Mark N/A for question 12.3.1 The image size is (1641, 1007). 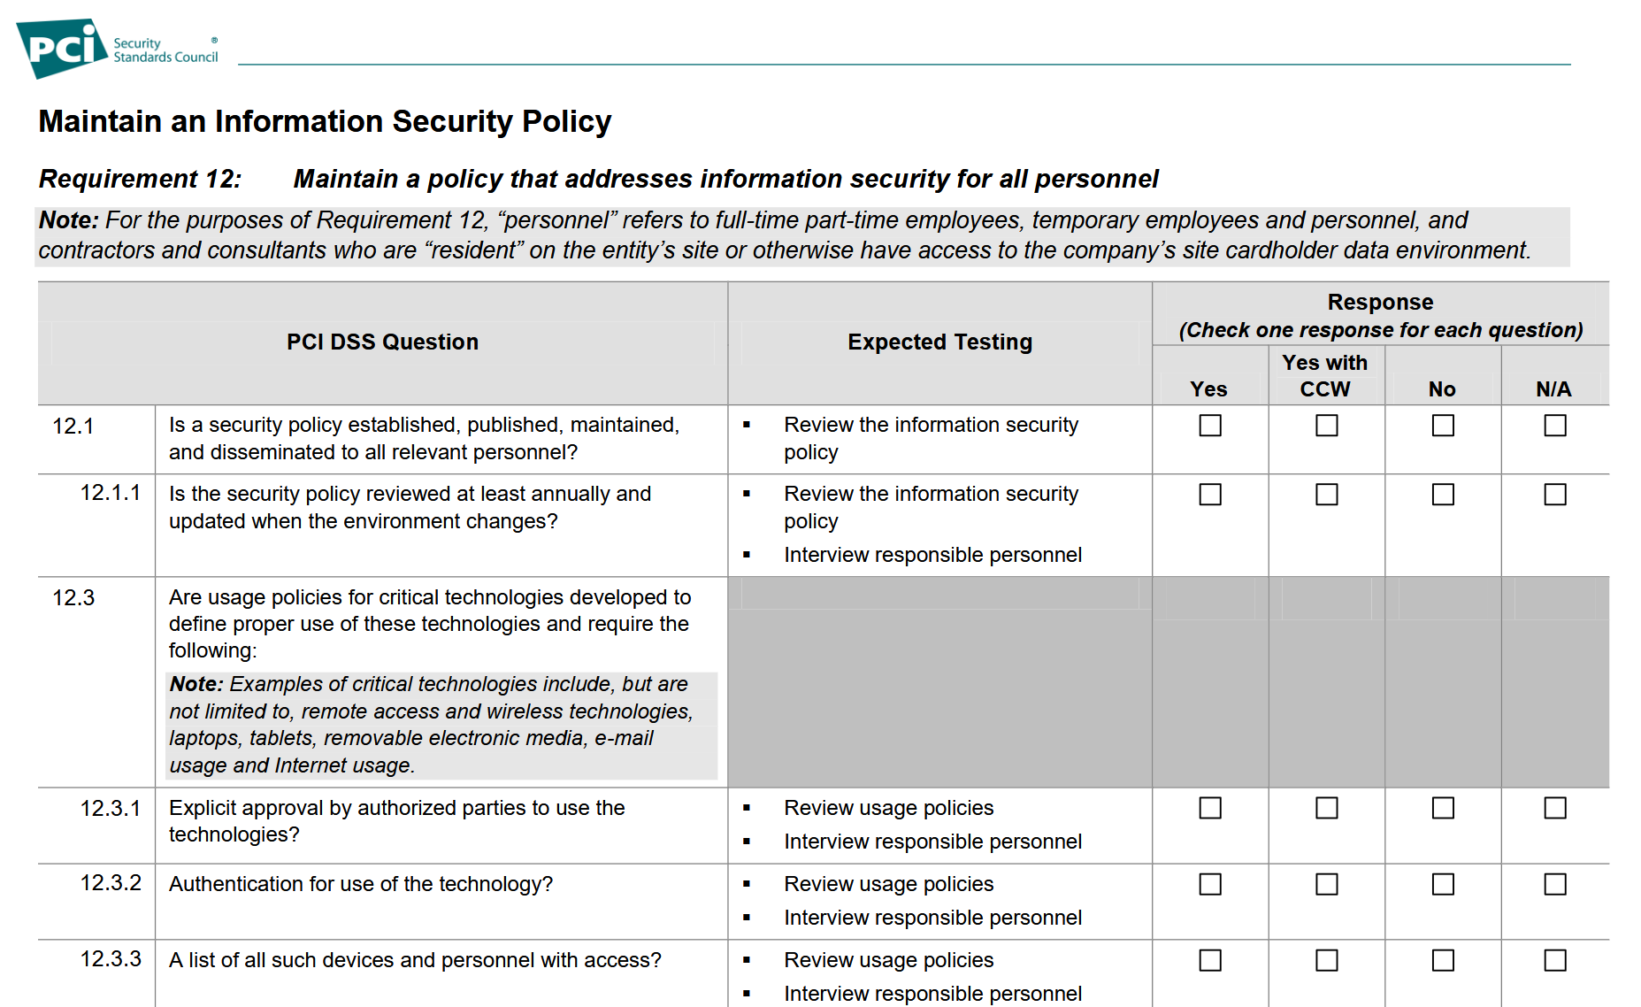(x=1554, y=808)
